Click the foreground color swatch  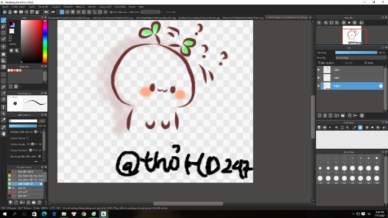pos(11,23)
